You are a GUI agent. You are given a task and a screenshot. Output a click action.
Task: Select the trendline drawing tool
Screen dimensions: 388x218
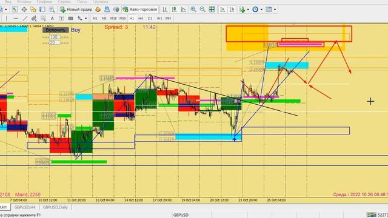click(25, 18)
